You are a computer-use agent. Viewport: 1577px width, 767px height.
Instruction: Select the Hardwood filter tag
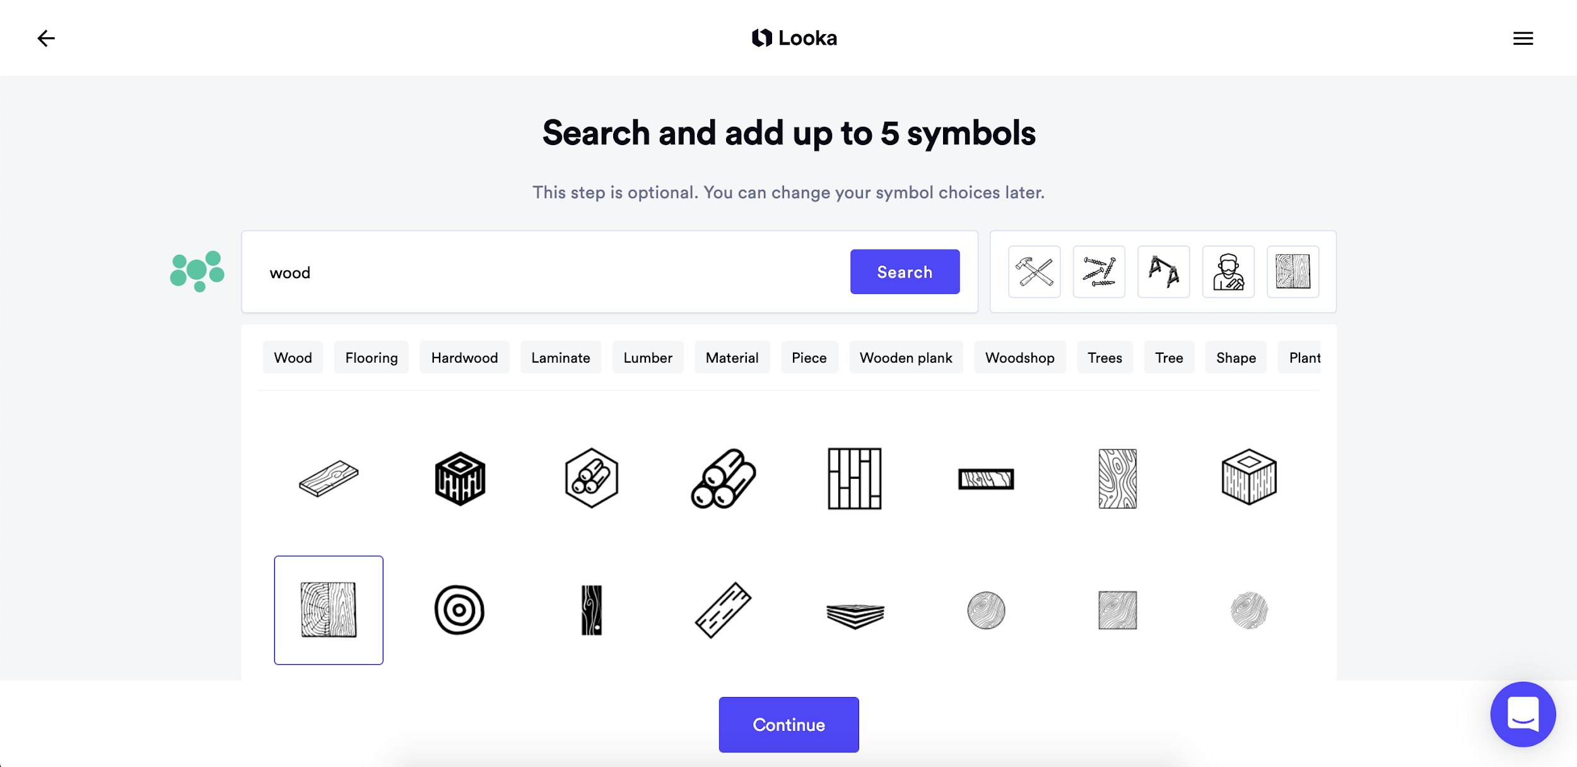pyautogui.click(x=465, y=357)
